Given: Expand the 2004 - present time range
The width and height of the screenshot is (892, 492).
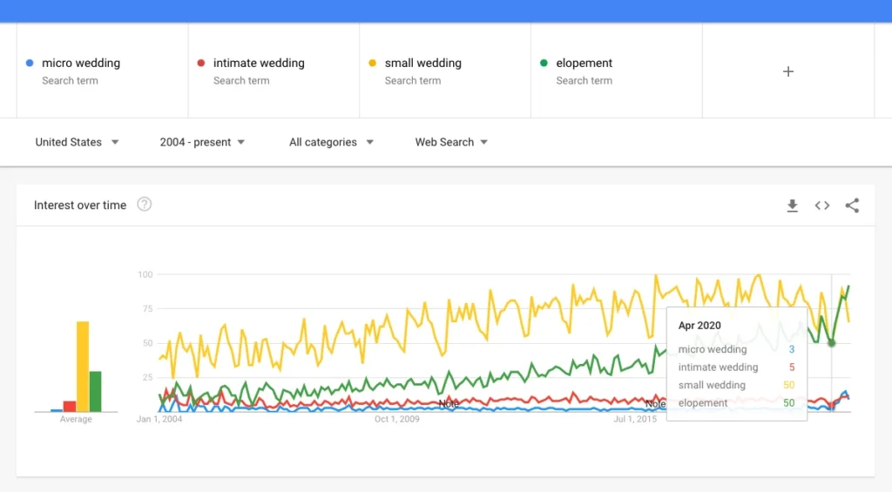Looking at the screenshot, I should click(x=202, y=142).
